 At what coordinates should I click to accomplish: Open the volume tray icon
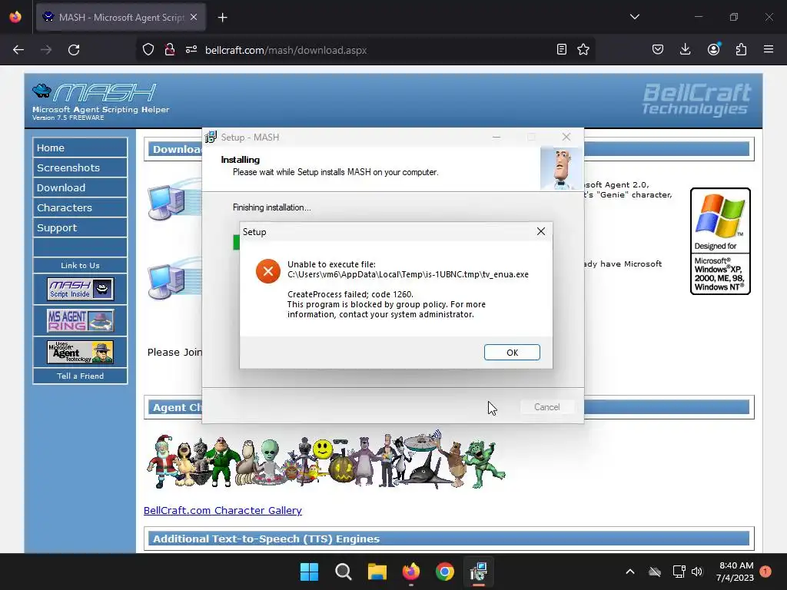click(697, 572)
